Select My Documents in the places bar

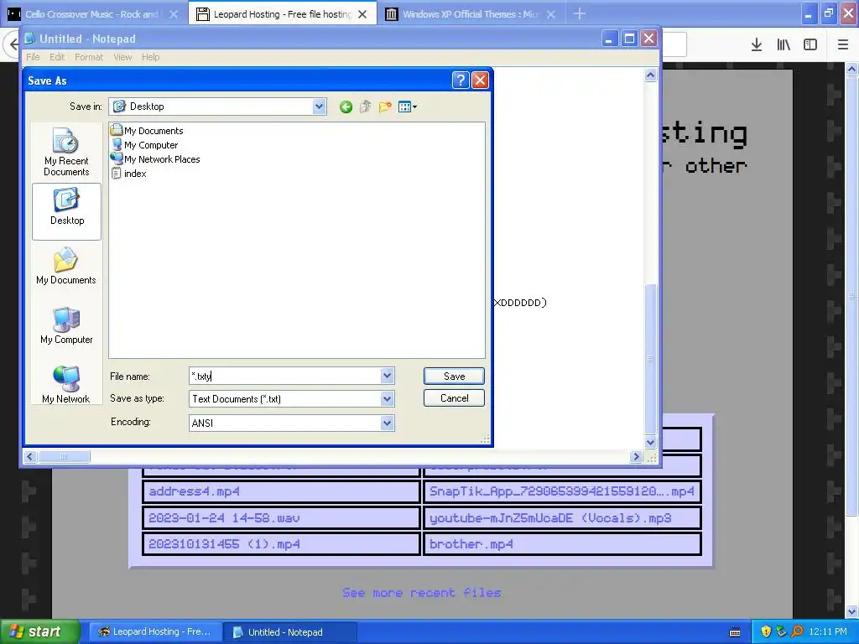click(66, 267)
